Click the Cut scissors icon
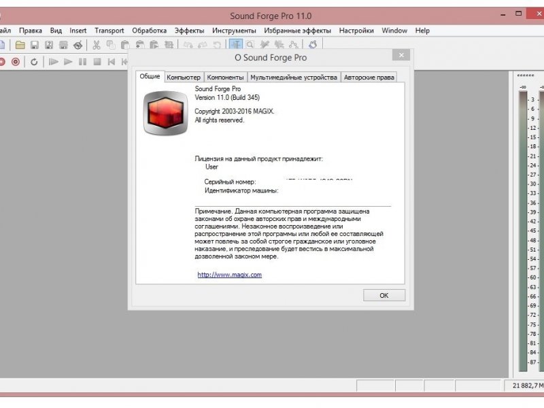Viewport: 544px width, 408px height. coord(97,45)
